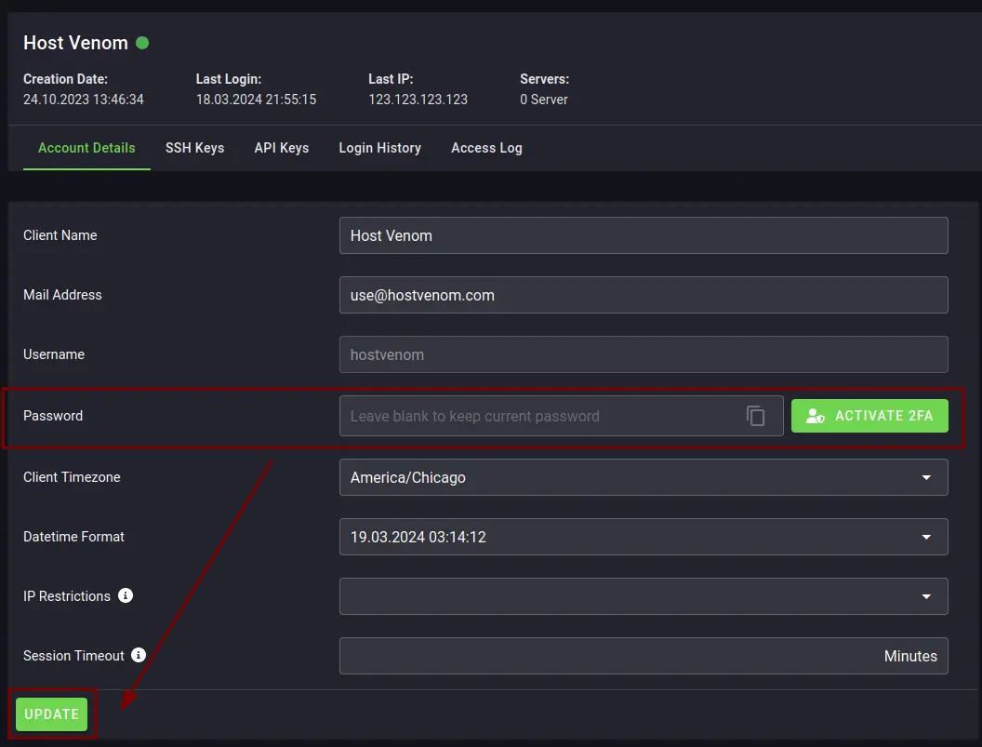Click the info icon beside Session Timeout

[x=138, y=655]
